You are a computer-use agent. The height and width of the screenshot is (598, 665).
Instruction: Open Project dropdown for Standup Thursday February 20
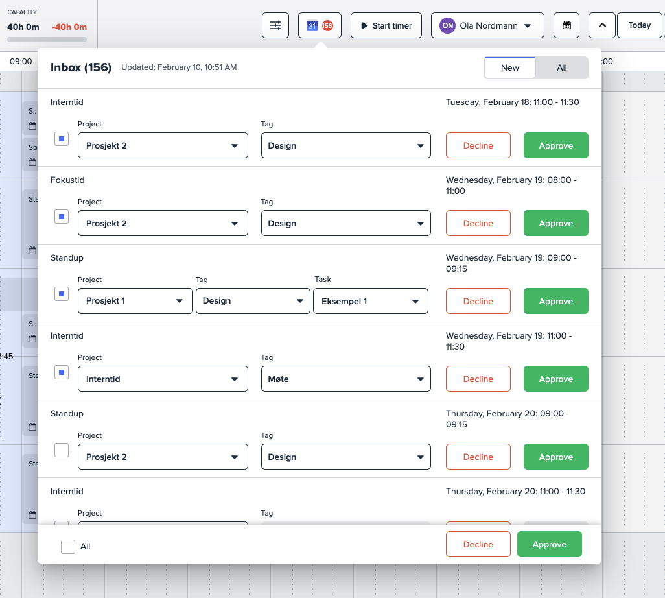pos(163,457)
